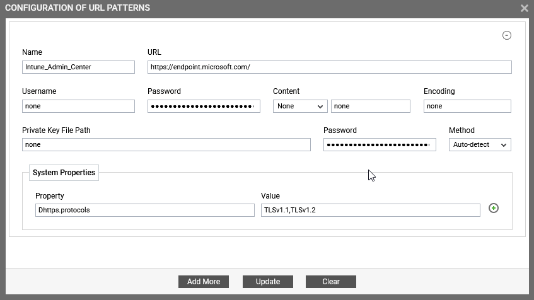Click the private key Password field

tap(380, 145)
